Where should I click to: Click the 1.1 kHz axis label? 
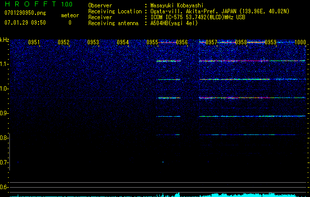3,64
